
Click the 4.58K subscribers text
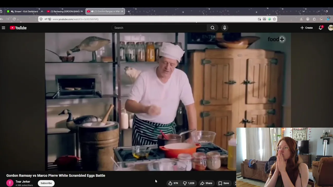pyautogui.click(x=24, y=185)
